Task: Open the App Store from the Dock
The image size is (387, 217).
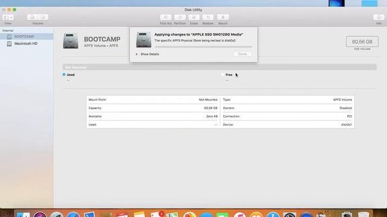Action: point(273,215)
